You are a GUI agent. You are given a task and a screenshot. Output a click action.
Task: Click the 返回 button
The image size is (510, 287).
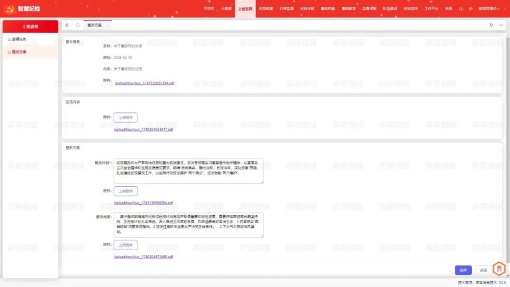(483, 270)
